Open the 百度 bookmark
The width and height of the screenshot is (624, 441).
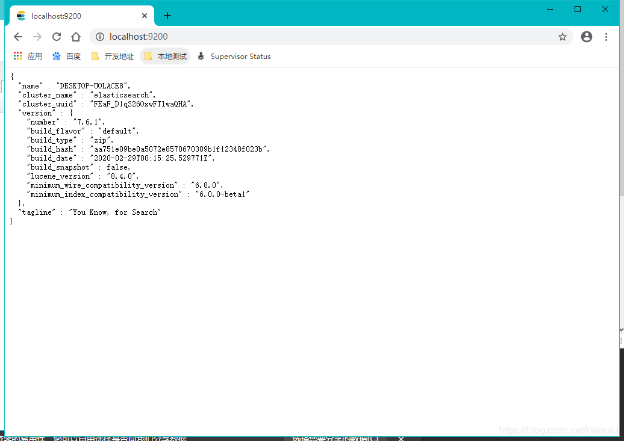pos(66,57)
